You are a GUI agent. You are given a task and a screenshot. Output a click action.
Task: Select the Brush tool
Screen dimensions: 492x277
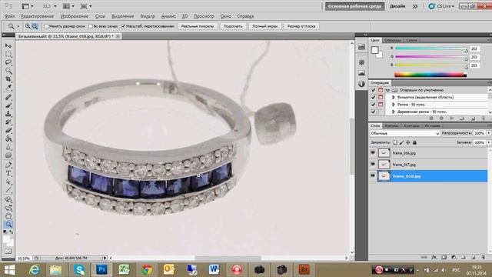click(x=8, y=105)
